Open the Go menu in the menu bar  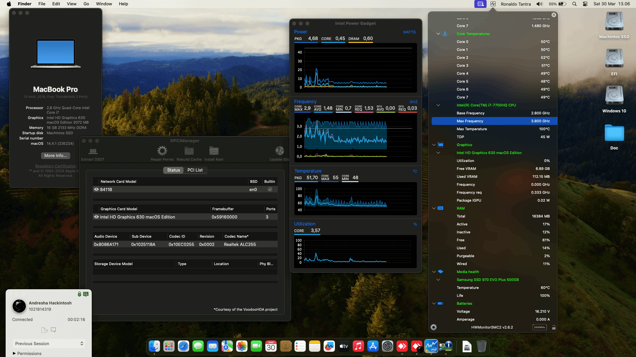(86, 4)
